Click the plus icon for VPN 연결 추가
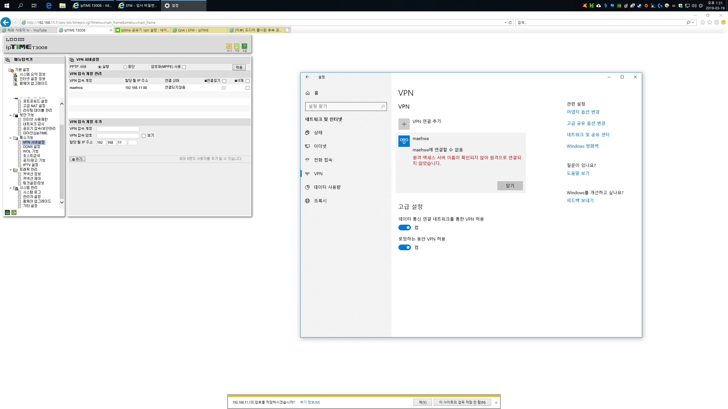Image resolution: width=728 pixels, height=409 pixels. pyautogui.click(x=404, y=124)
